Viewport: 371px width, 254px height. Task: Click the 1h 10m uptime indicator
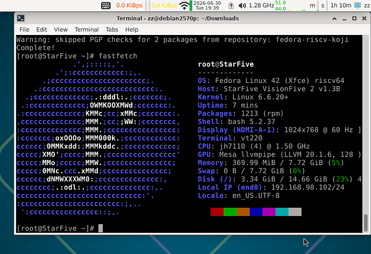tap(341, 5)
